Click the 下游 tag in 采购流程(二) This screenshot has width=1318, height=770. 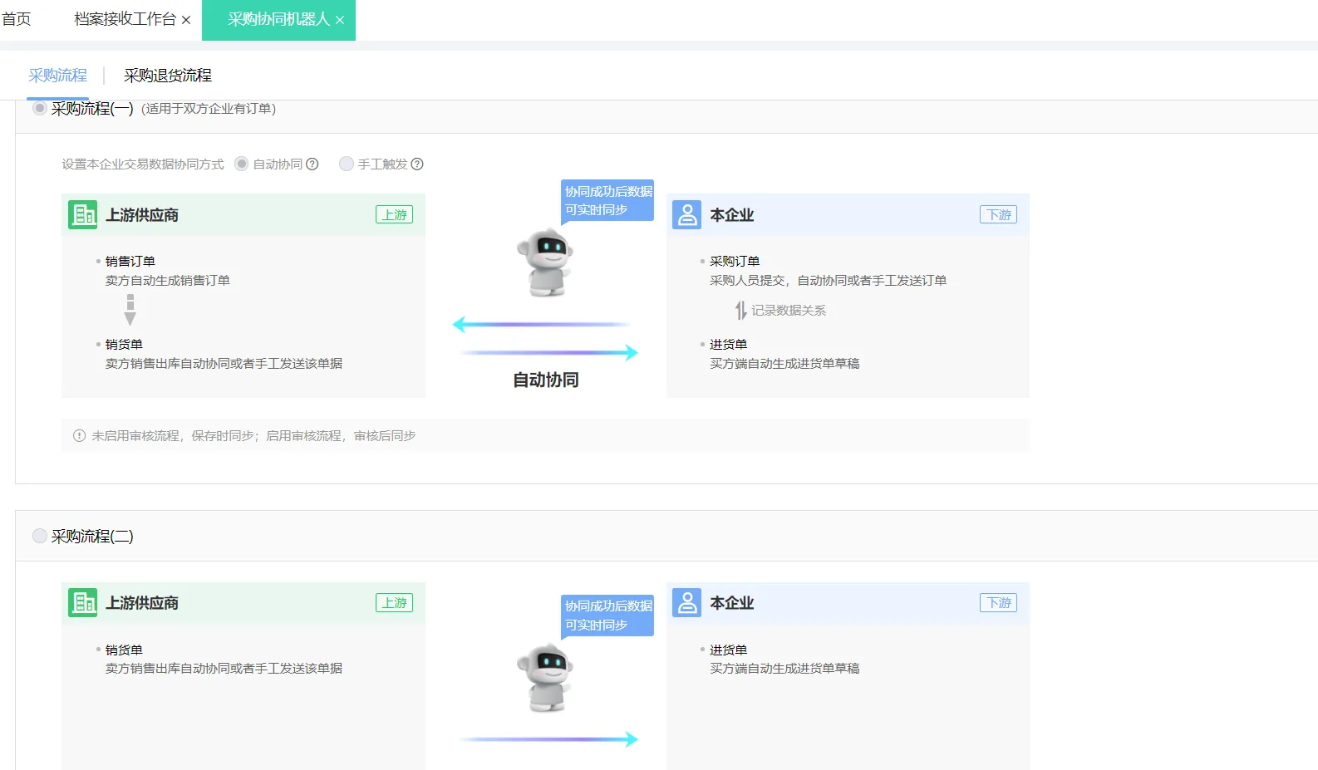pos(998,603)
